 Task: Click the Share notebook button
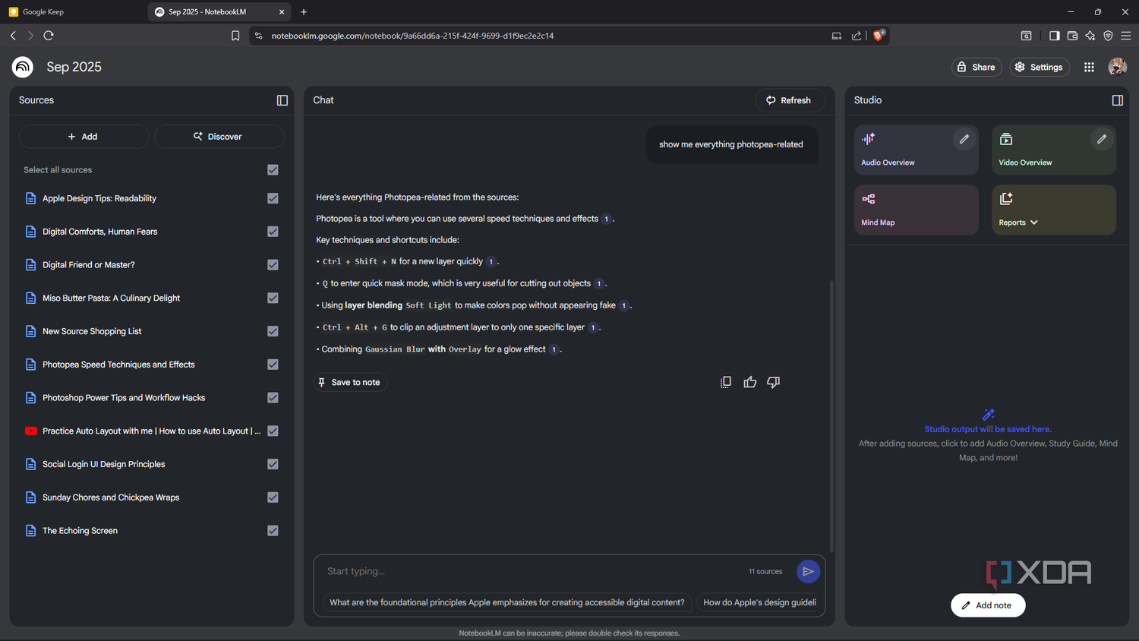[977, 67]
